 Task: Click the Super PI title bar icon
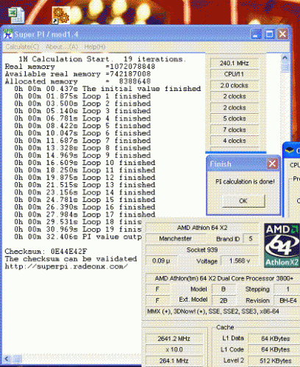tap(8, 34)
